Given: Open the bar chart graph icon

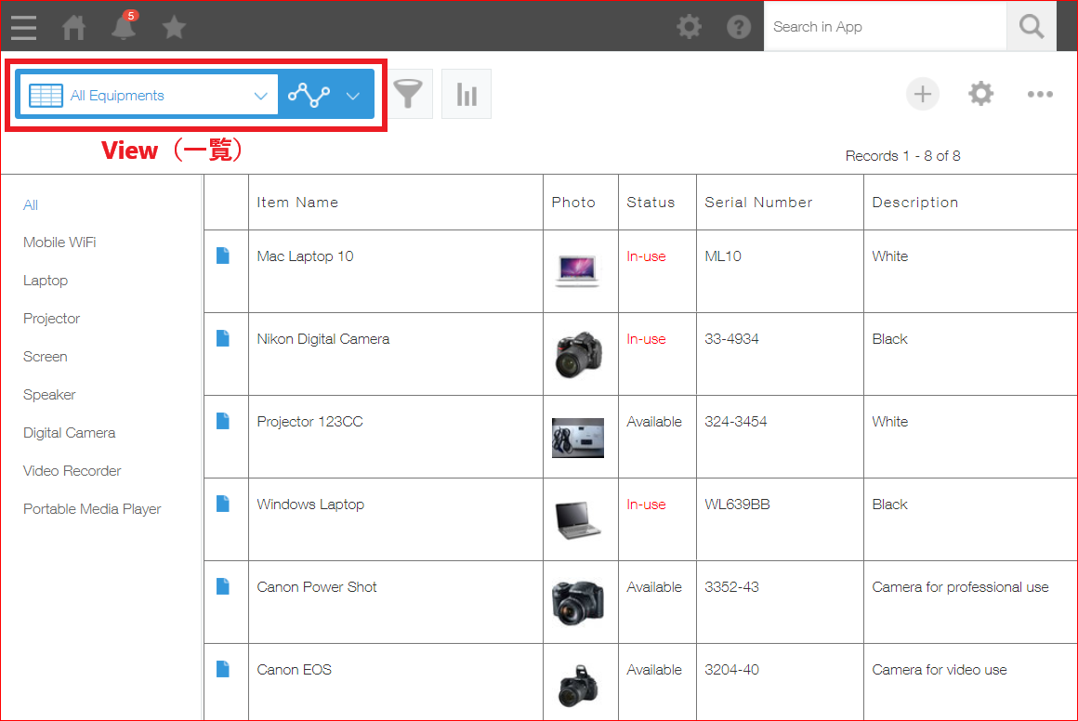Looking at the screenshot, I should (467, 94).
